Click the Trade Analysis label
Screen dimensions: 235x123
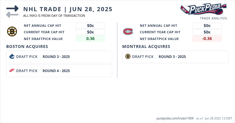213,18
